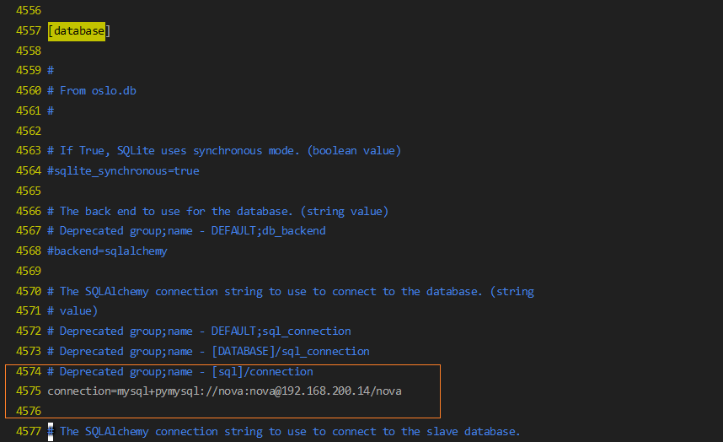Screen dimensions: 723x442
Task: Place cursor on the #backend=sqlalchemy line
Action: 107,251
